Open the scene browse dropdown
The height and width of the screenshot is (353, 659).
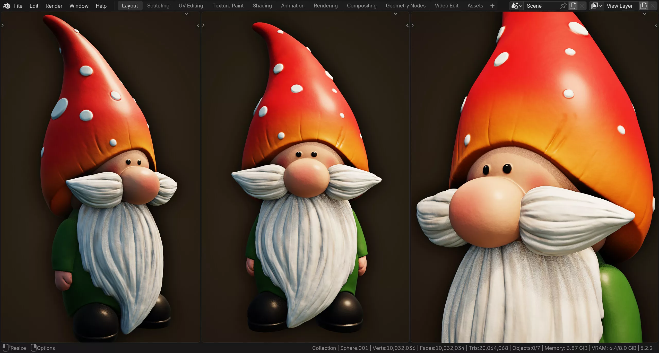[x=516, y=6]
